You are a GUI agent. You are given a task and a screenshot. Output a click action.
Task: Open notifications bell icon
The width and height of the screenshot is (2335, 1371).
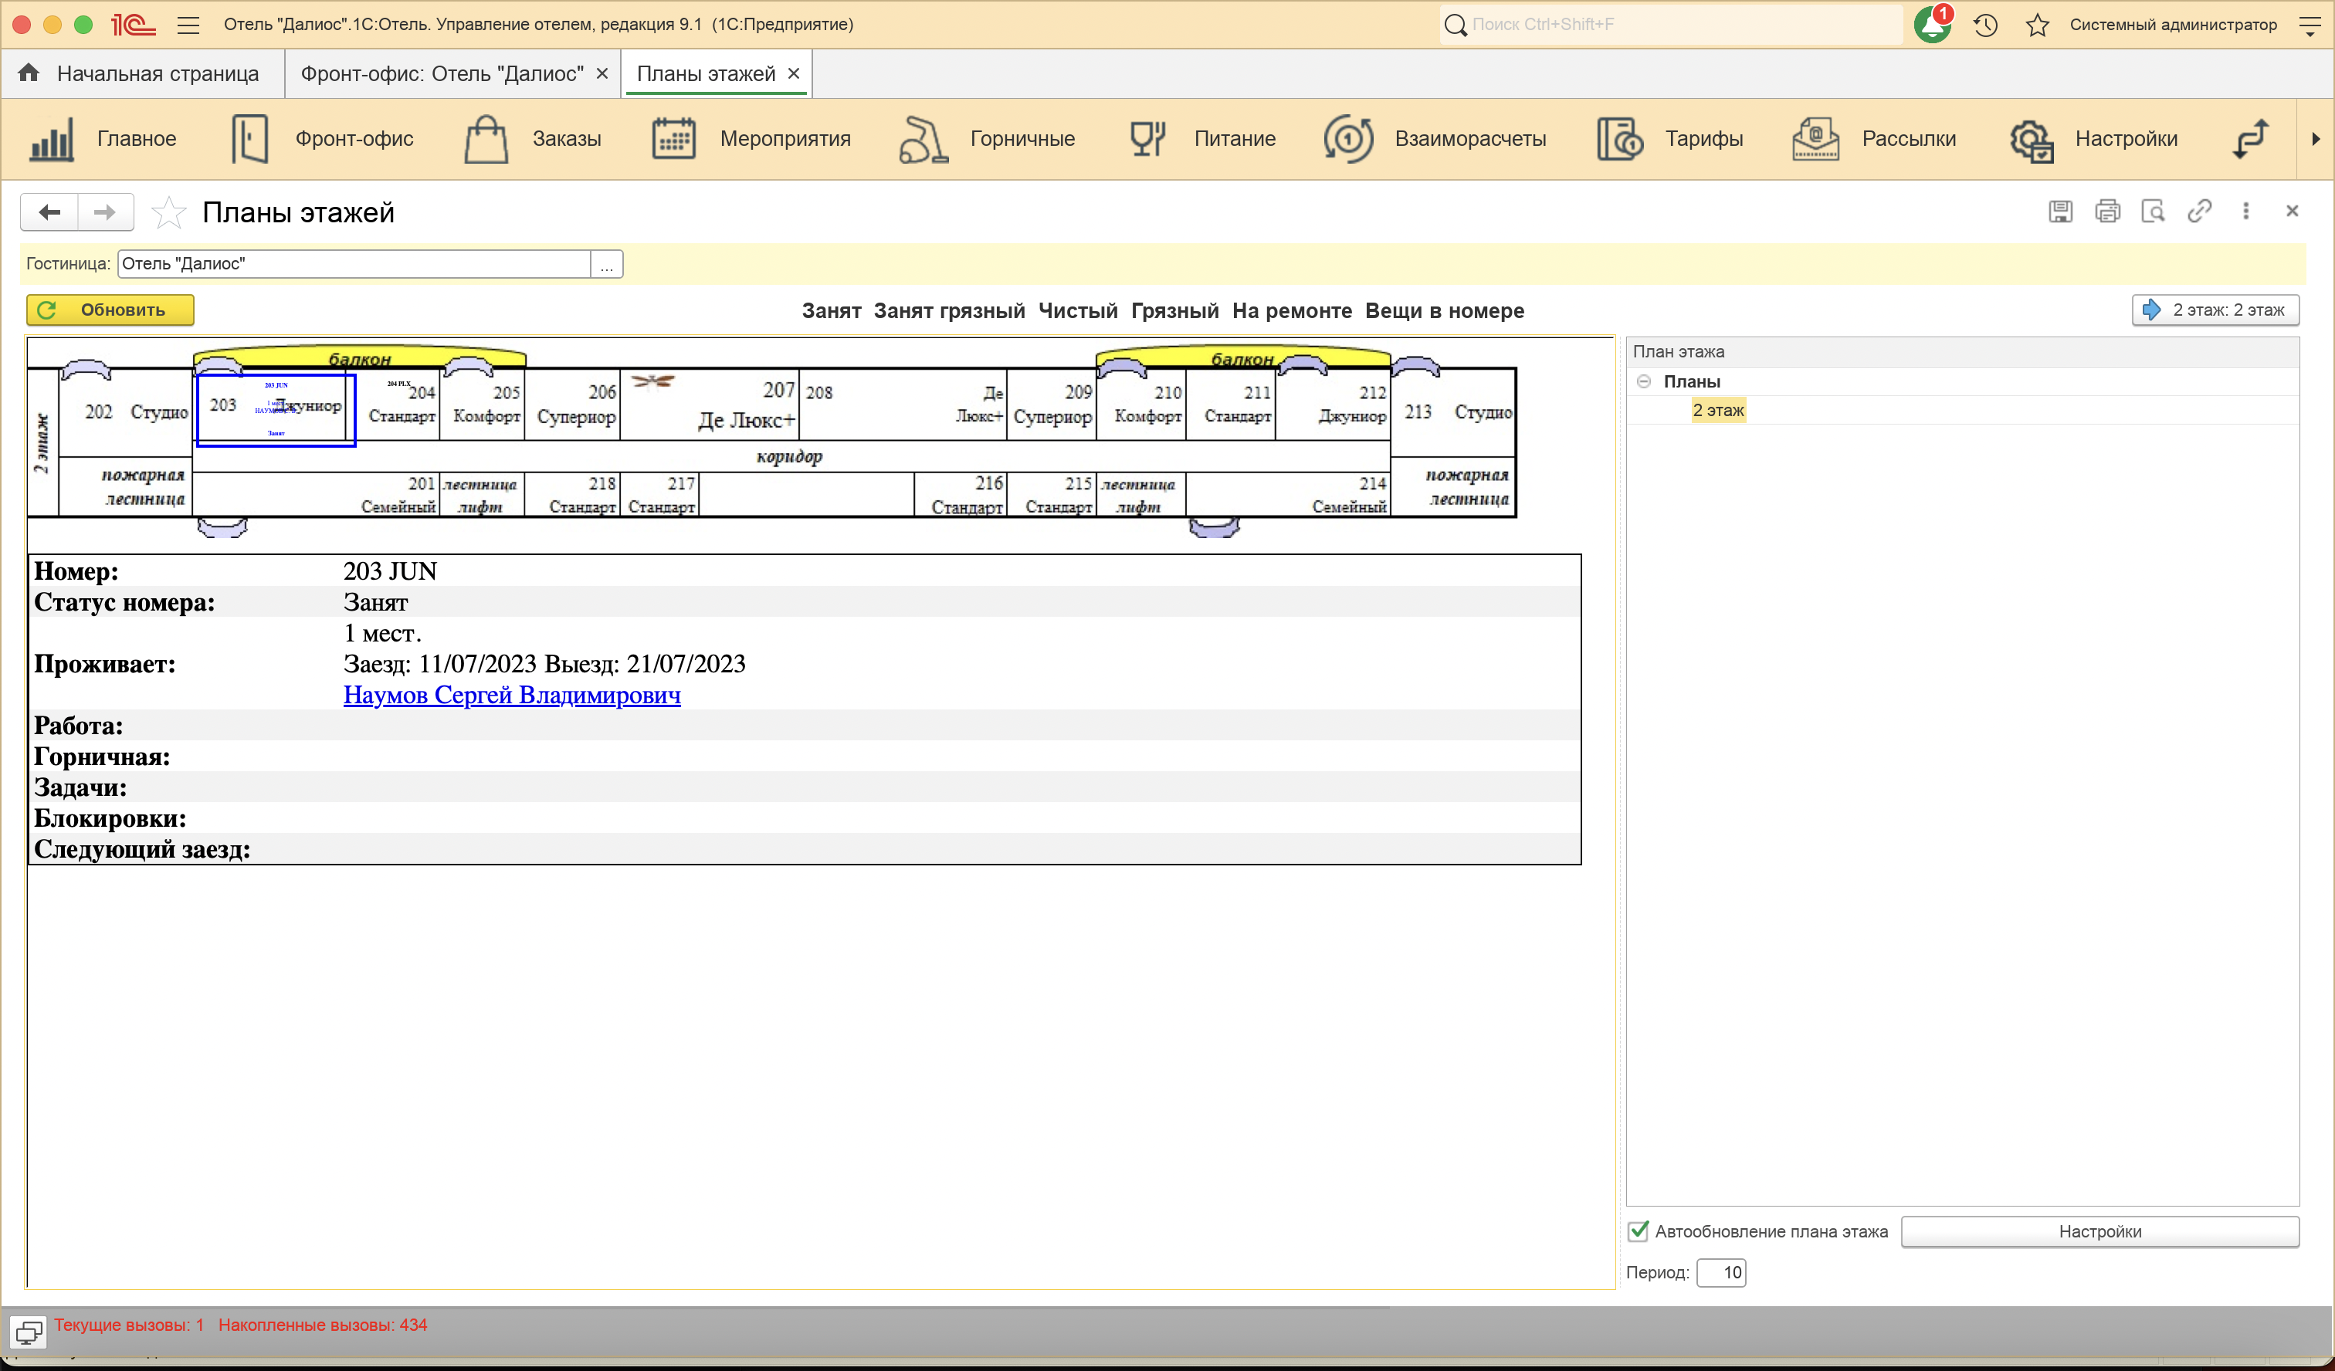(1932, 25)
